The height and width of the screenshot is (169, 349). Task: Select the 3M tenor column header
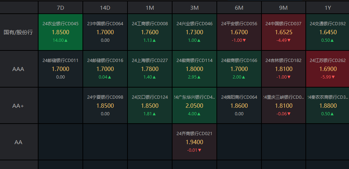pyautogui.click(x=194, y=8)
